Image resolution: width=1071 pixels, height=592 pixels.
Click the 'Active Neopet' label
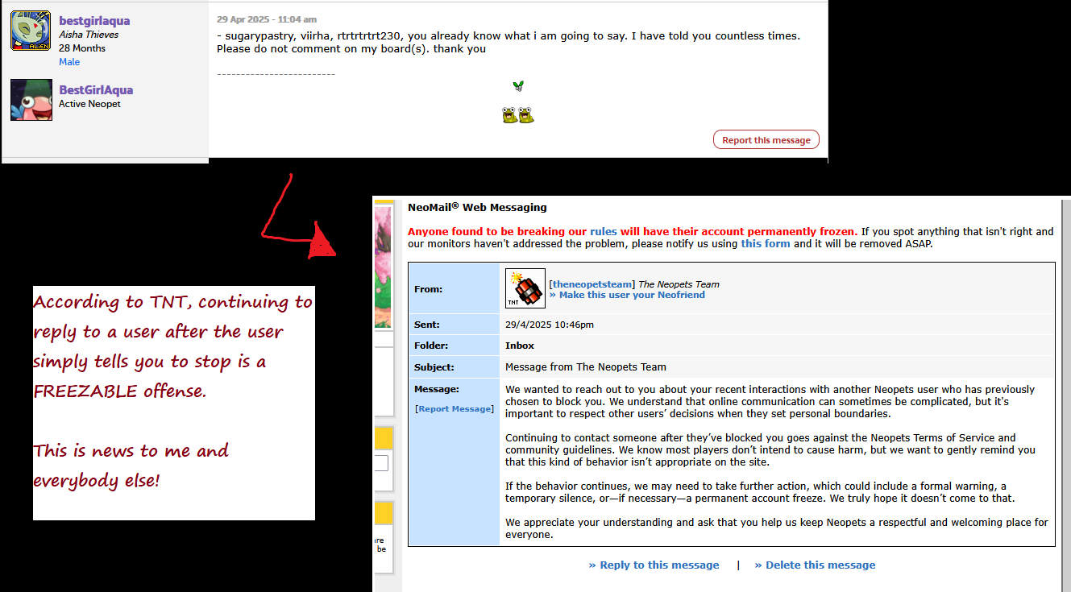tap(89, 104)
